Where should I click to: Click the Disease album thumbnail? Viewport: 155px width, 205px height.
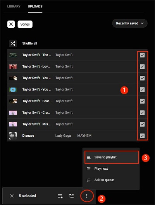click(x=13, y=136)
